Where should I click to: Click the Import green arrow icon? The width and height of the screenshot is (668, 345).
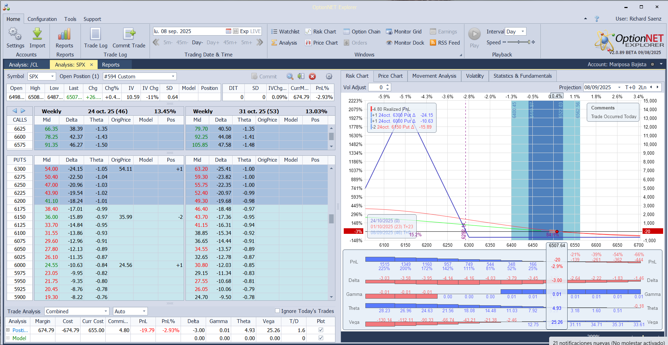click(x=37, y=34)
